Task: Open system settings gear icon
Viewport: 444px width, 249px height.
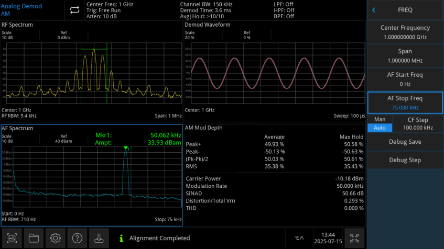Action: 56,238
